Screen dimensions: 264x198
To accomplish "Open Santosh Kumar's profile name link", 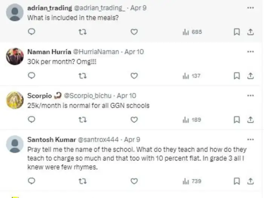I will [x=51, y=139].
